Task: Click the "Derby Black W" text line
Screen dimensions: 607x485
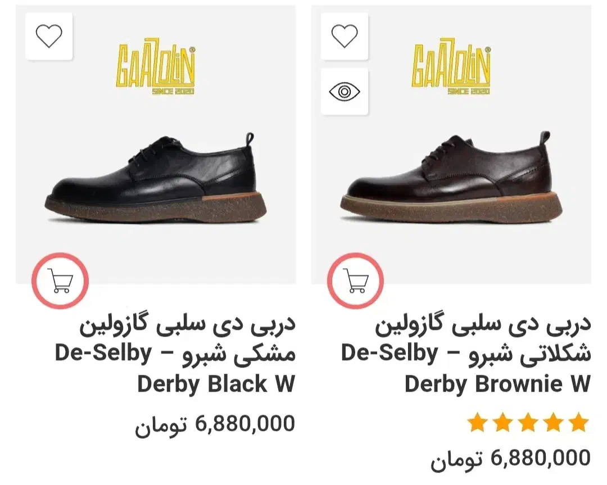Action: tap(216, 384)
